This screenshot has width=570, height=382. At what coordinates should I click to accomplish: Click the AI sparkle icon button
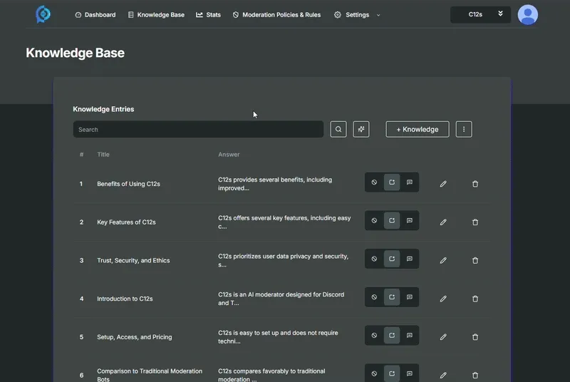coord(361,129)
